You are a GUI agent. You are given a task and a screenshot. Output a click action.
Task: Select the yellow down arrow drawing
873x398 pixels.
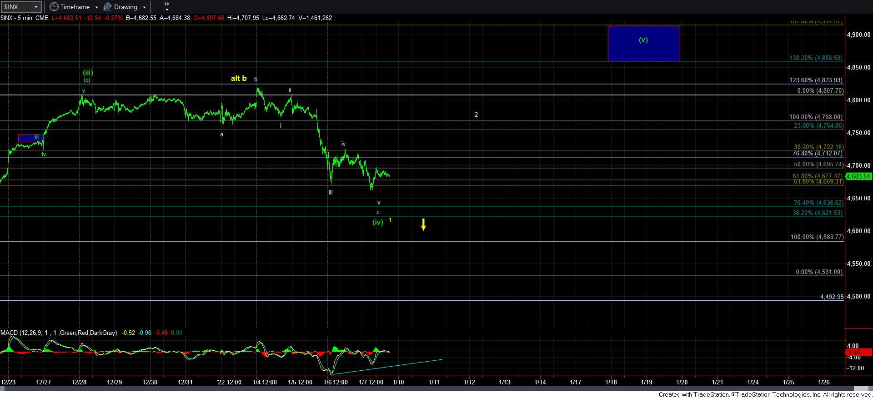(x=423, y=224)
